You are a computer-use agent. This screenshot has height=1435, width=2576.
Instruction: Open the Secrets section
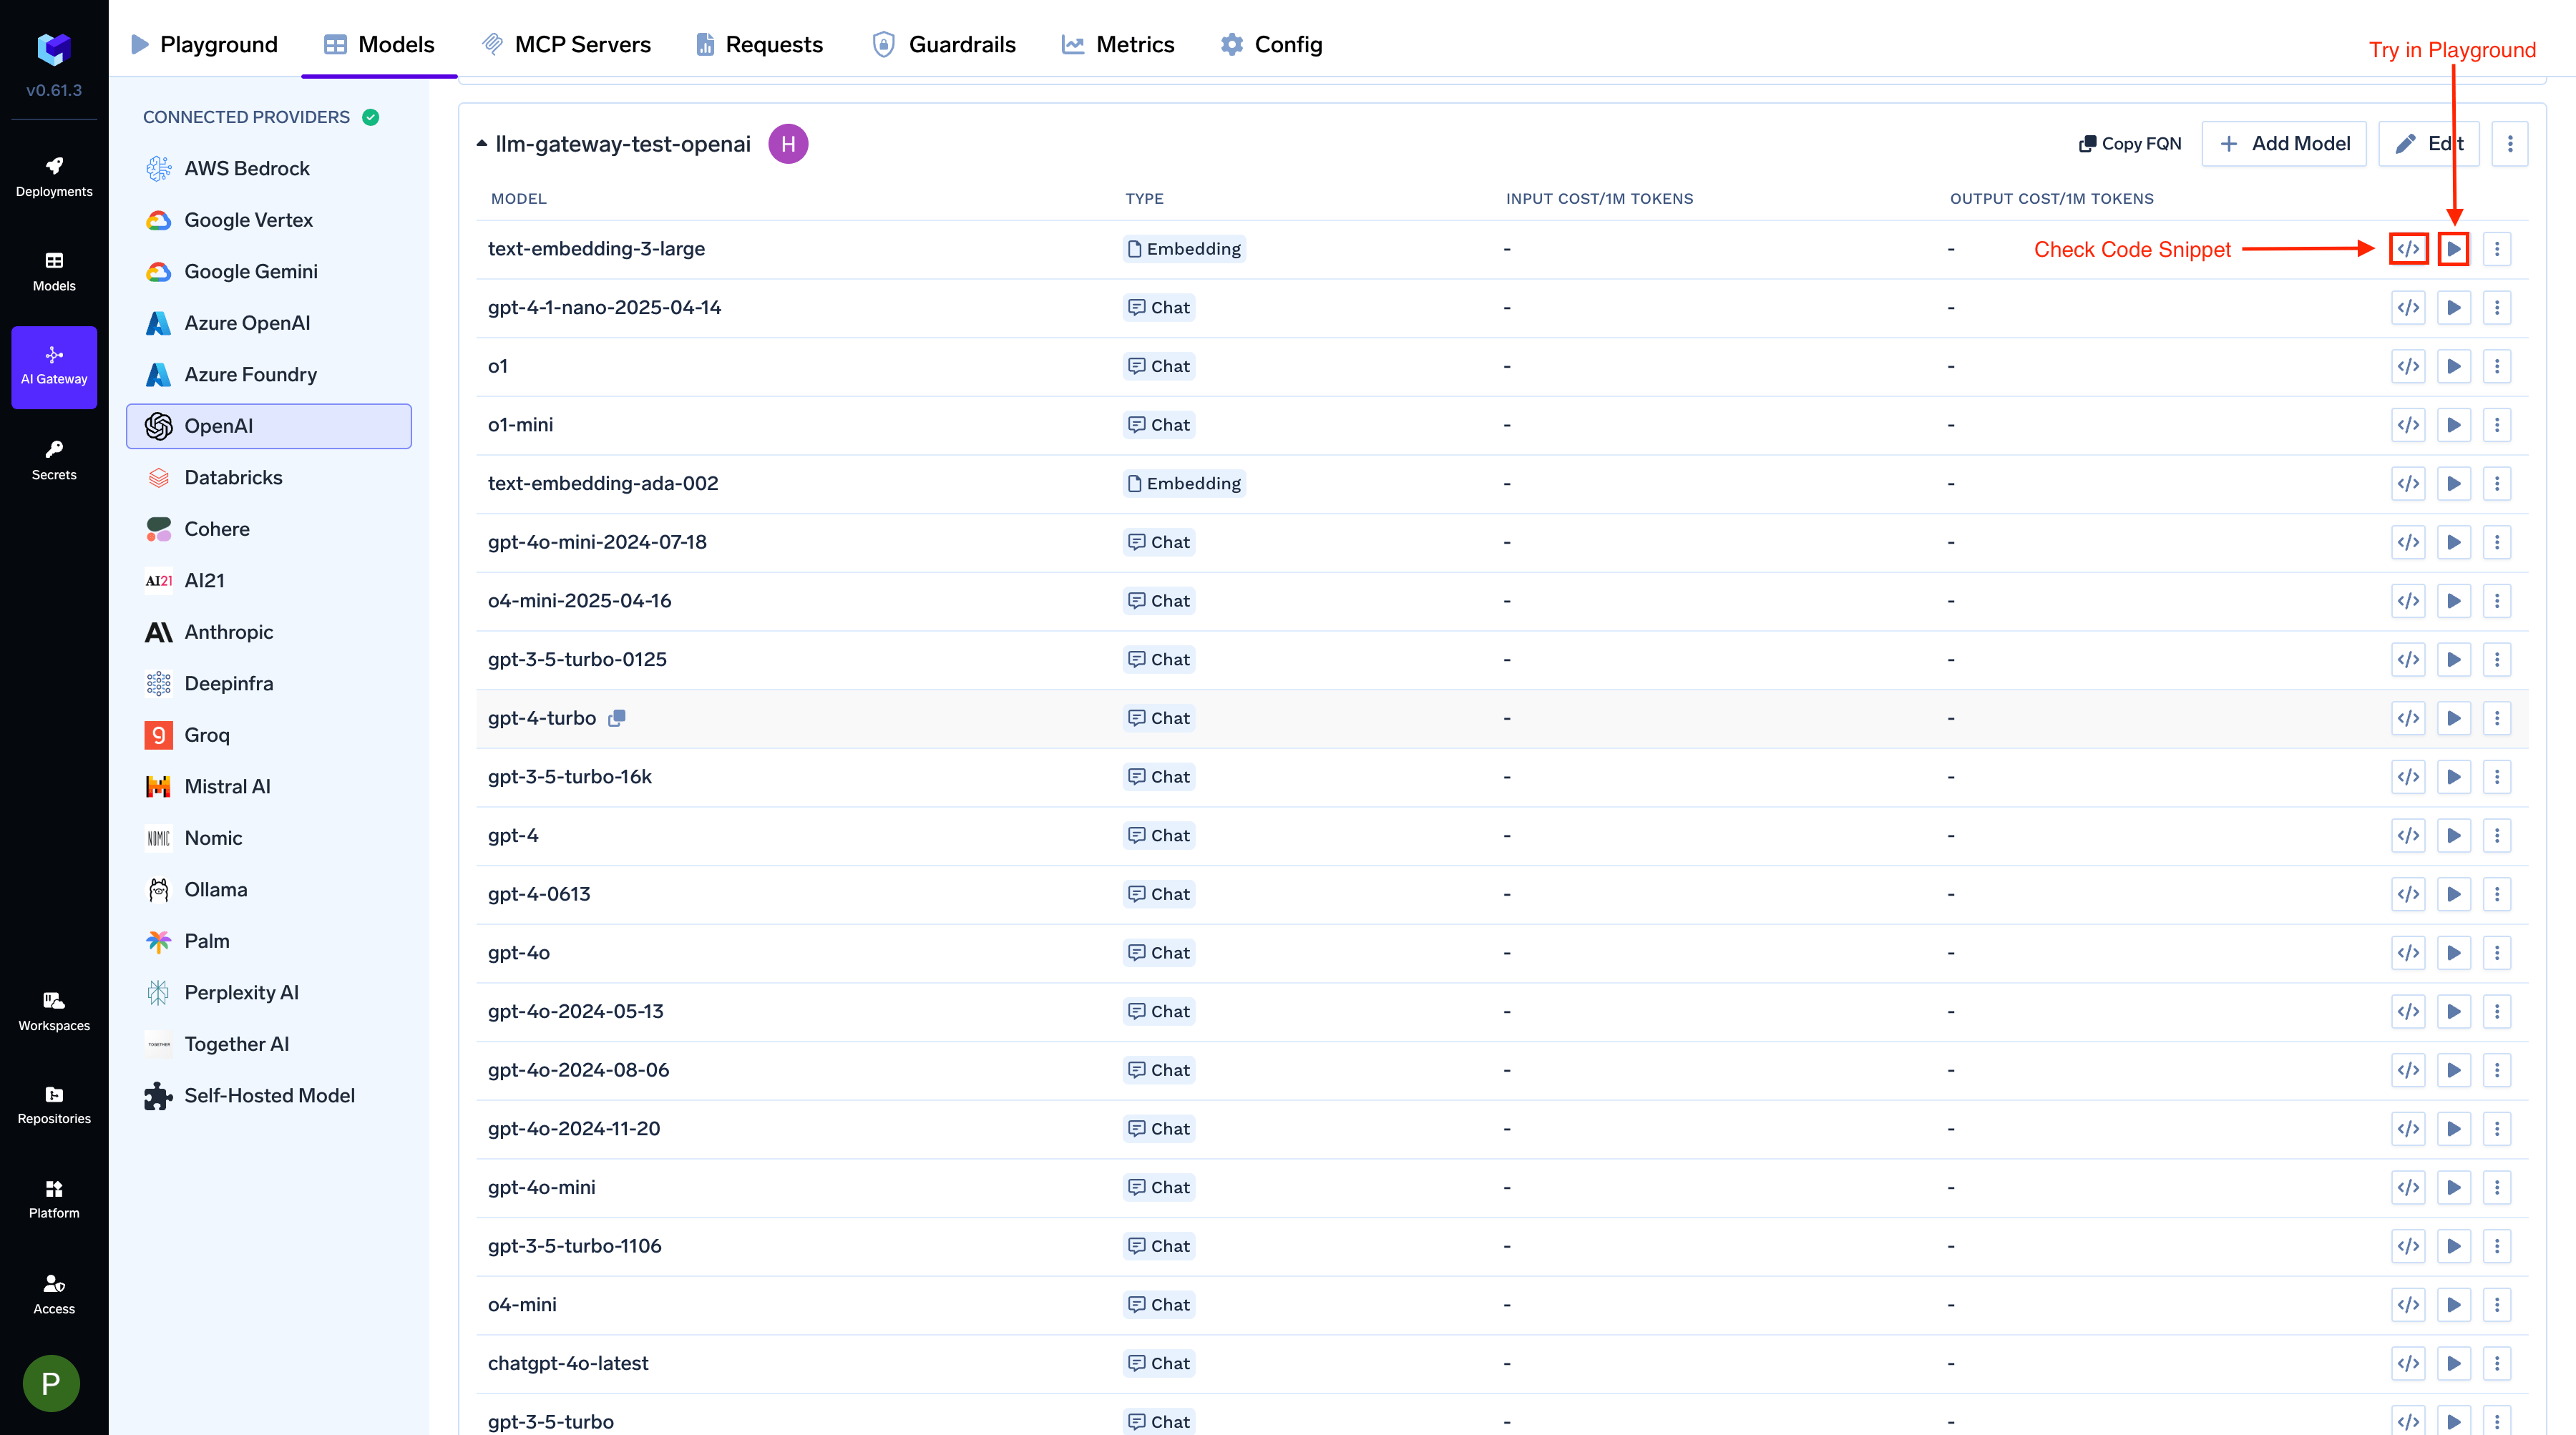[54, 460]
